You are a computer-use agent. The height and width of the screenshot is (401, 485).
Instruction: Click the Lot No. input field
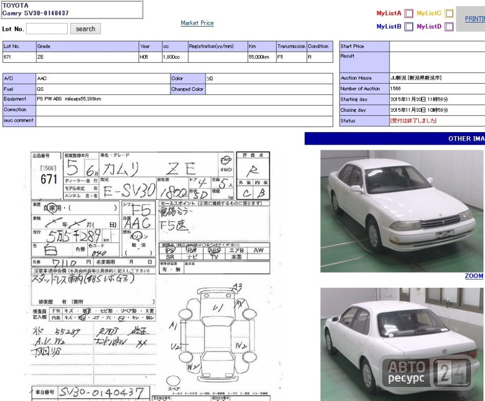coord(47,29)
